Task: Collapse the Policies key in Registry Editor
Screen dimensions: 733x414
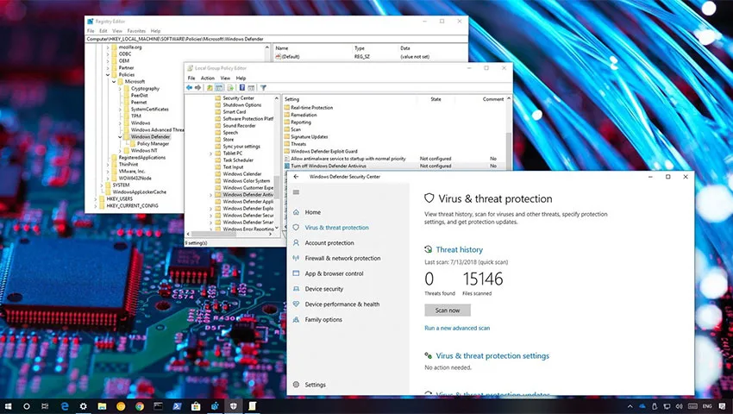Action: (108, 75)
